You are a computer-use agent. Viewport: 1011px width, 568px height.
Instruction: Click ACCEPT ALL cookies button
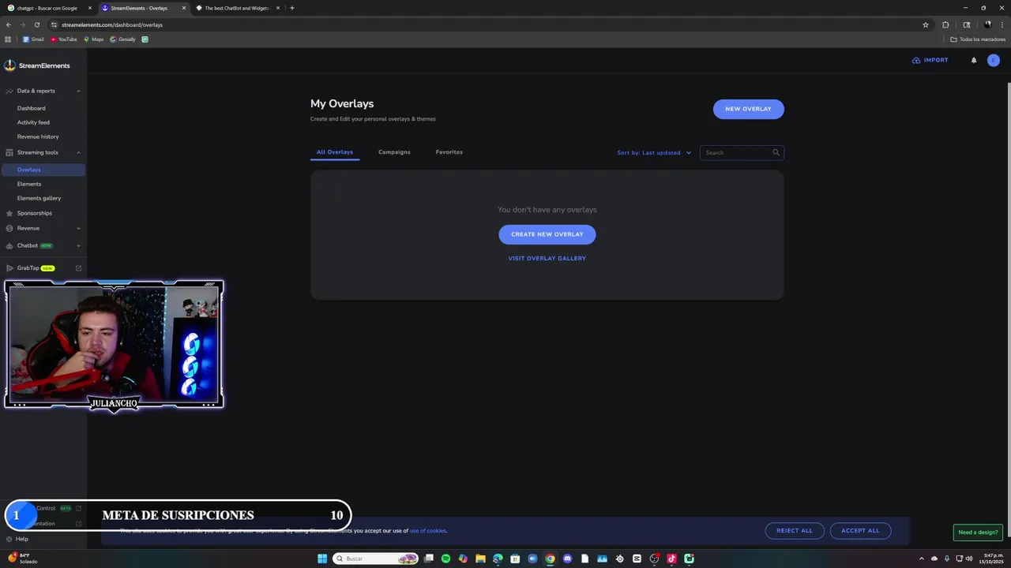pyautogui.click(x=860, y=531)
